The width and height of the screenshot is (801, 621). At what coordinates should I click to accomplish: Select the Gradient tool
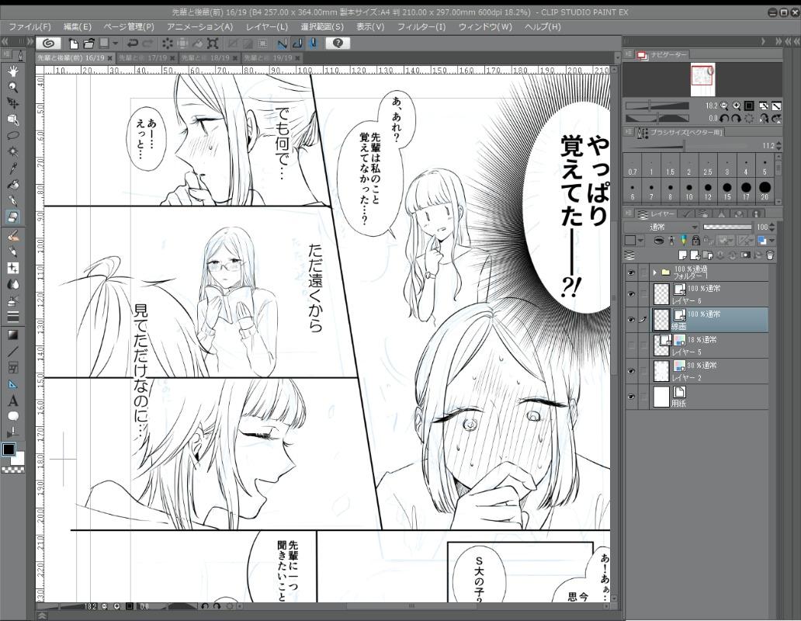(12, 335)
